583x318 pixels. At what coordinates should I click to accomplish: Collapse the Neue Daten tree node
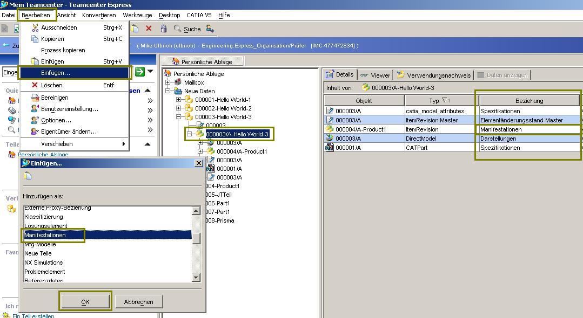167,91
